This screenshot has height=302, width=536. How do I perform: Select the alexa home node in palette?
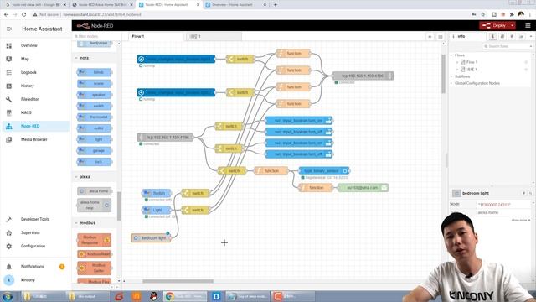pyautogui.click(x=95, y=191)
